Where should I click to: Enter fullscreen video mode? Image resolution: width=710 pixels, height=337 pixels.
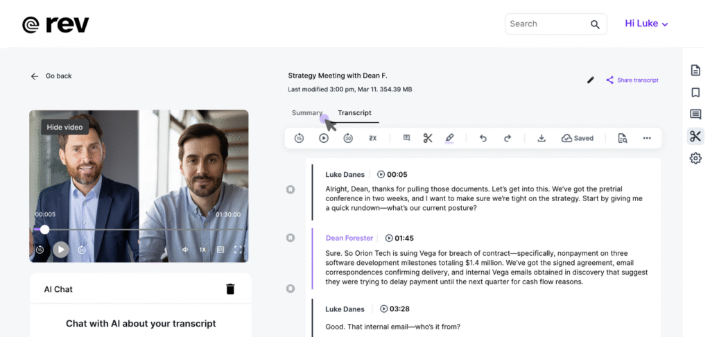click(x=239, y=250)
